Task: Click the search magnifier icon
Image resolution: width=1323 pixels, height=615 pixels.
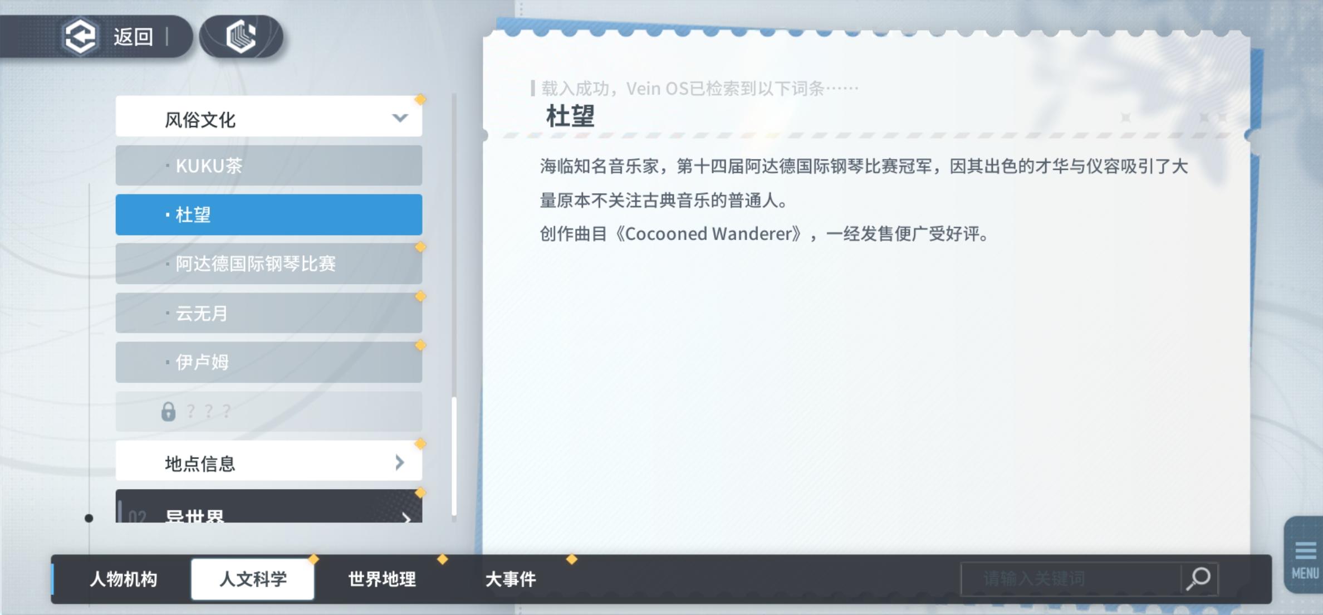Action: tap(1199, 579)
